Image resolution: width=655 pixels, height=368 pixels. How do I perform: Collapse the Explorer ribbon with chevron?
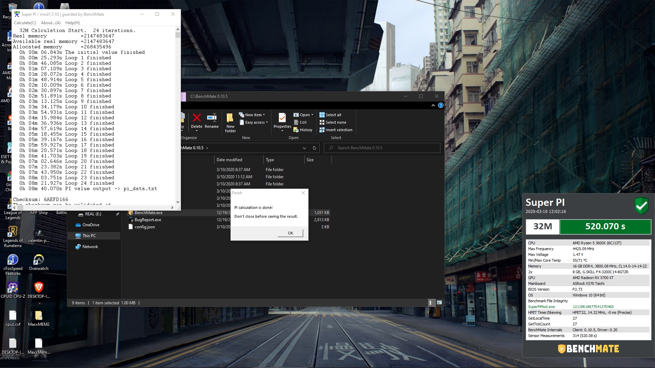[433, 105]
